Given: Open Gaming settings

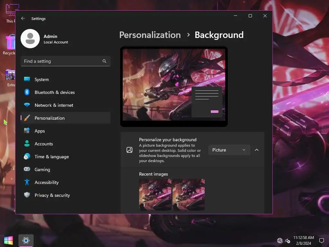Looking at the screenshot, I should 66,169.
